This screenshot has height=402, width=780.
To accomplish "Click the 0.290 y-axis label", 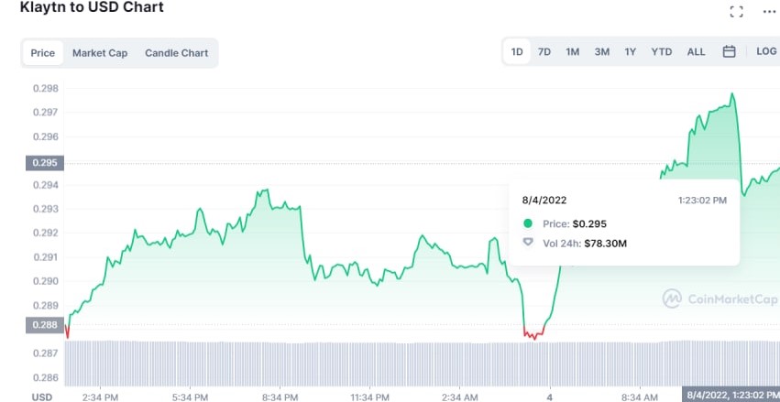I will point(45,281).
